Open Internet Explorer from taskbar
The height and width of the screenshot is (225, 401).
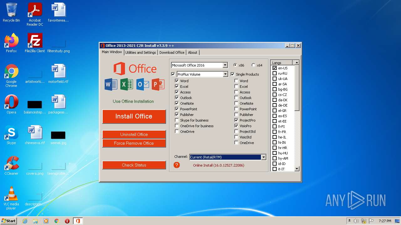pos(25,221)
